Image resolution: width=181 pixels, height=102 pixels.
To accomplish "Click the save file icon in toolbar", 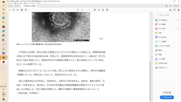I will tap(9, 10).
